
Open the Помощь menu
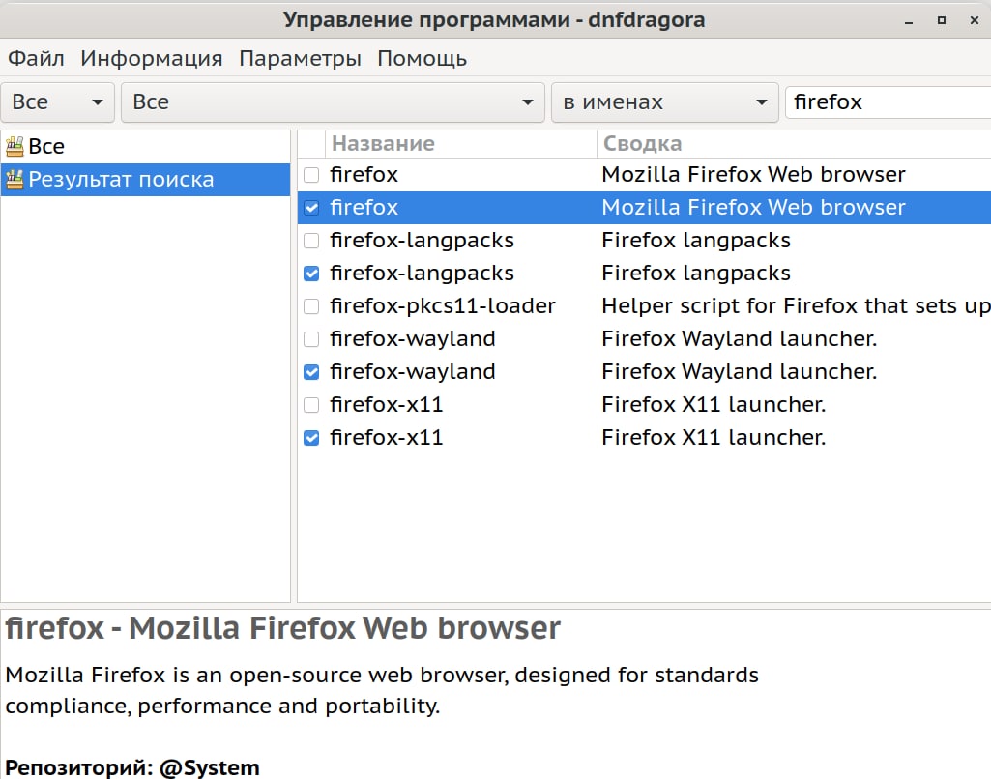pyautogui.click(x=422, y=58)
